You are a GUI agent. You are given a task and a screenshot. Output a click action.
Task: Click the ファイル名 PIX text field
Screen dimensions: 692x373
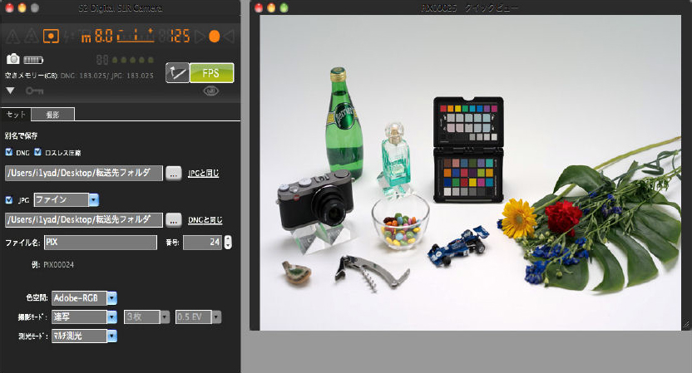(100, 243)
